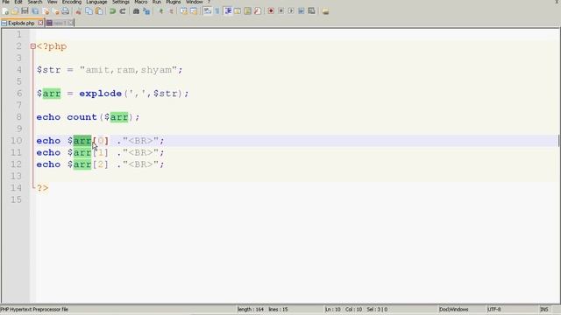Open the user-defined language icon
Viewport: 561px width, 315px height.
click(x=238, y=11)
